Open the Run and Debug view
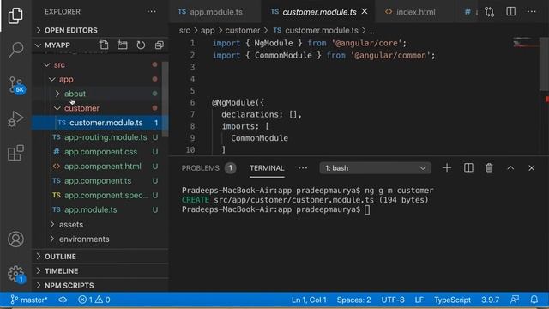Image resolution: width=549 pixels, height=309 pixels. tap(15, 118)
